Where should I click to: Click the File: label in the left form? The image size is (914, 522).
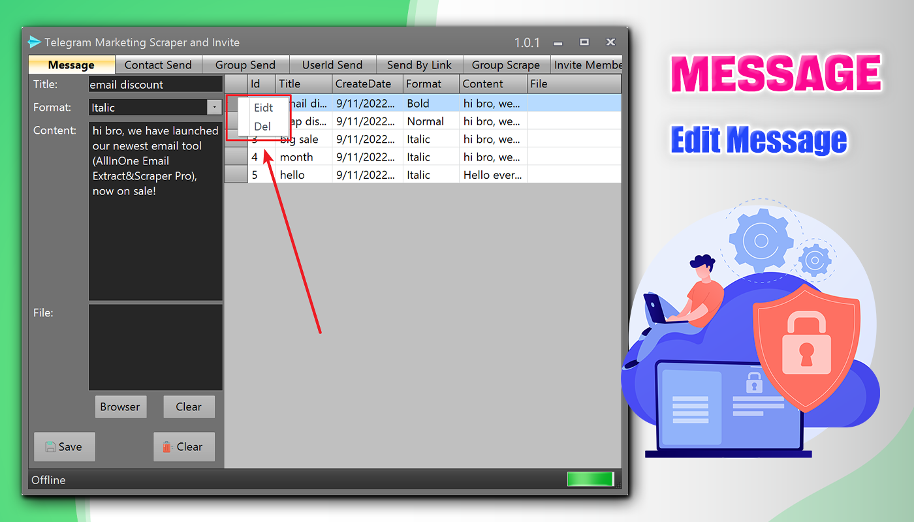43,313
